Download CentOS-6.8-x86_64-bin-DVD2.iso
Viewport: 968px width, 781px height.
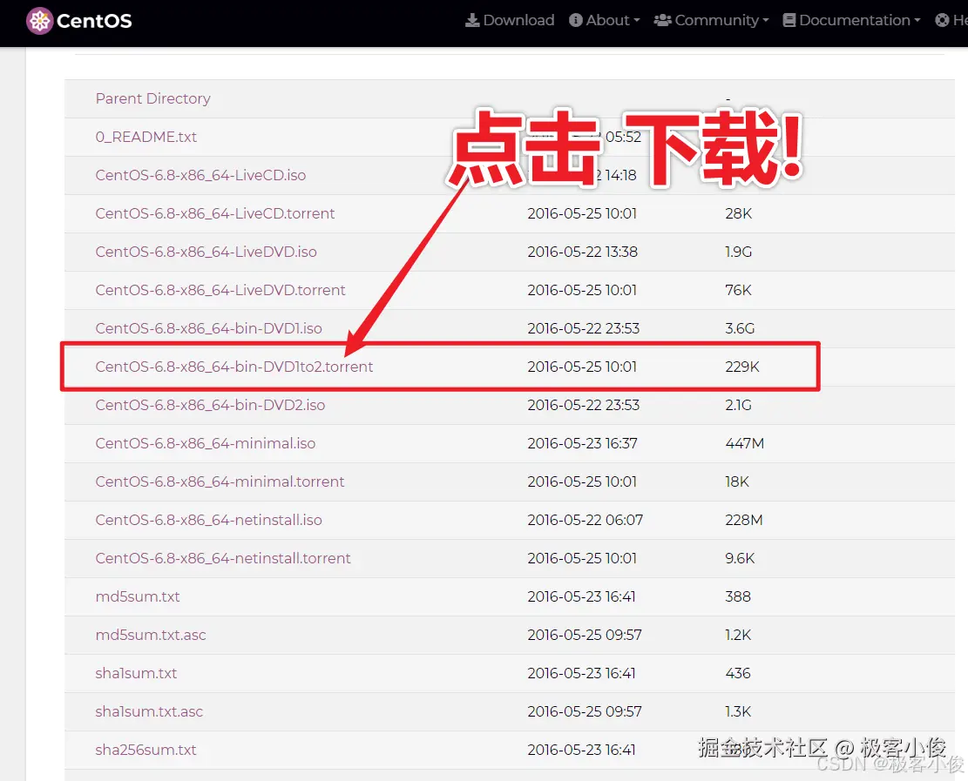pyautogui.click(x=210, y=405)
